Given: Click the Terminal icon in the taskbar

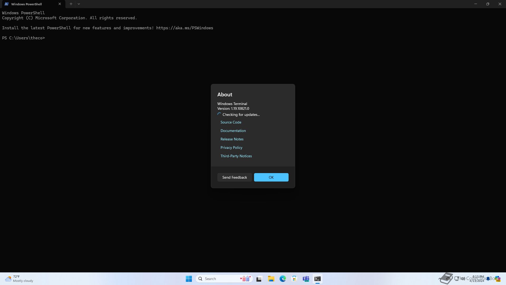Looking at the screenshot, I should click(x=317, y=279).
